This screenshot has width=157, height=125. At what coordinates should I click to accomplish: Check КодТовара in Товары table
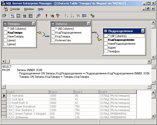[x=5, y=33]
